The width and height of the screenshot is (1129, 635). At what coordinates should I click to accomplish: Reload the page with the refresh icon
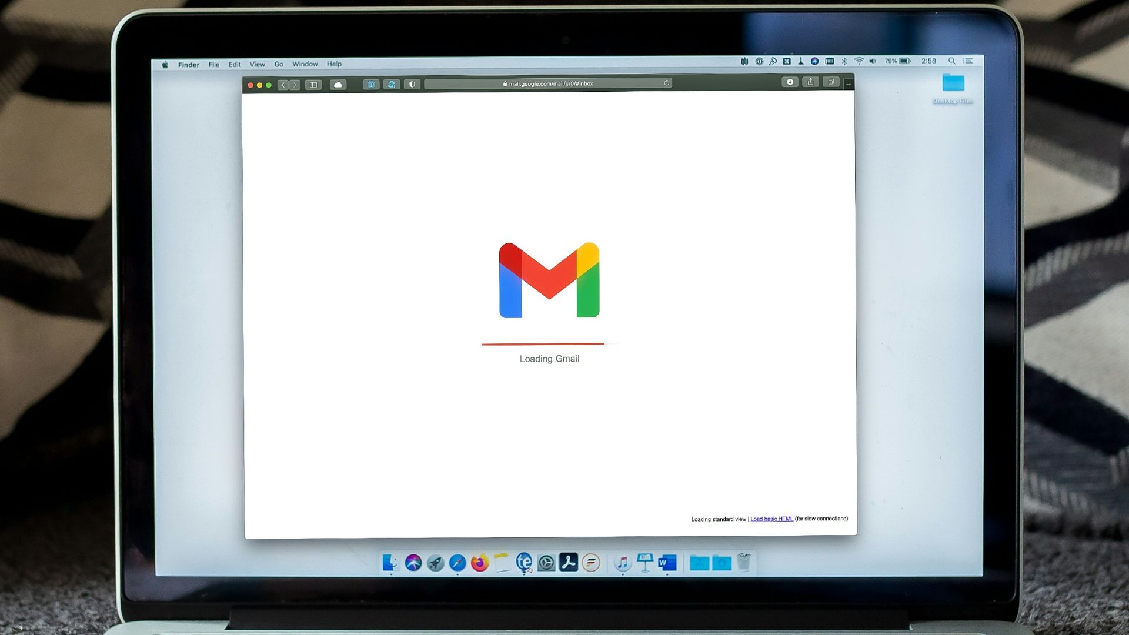pos(667,83)
